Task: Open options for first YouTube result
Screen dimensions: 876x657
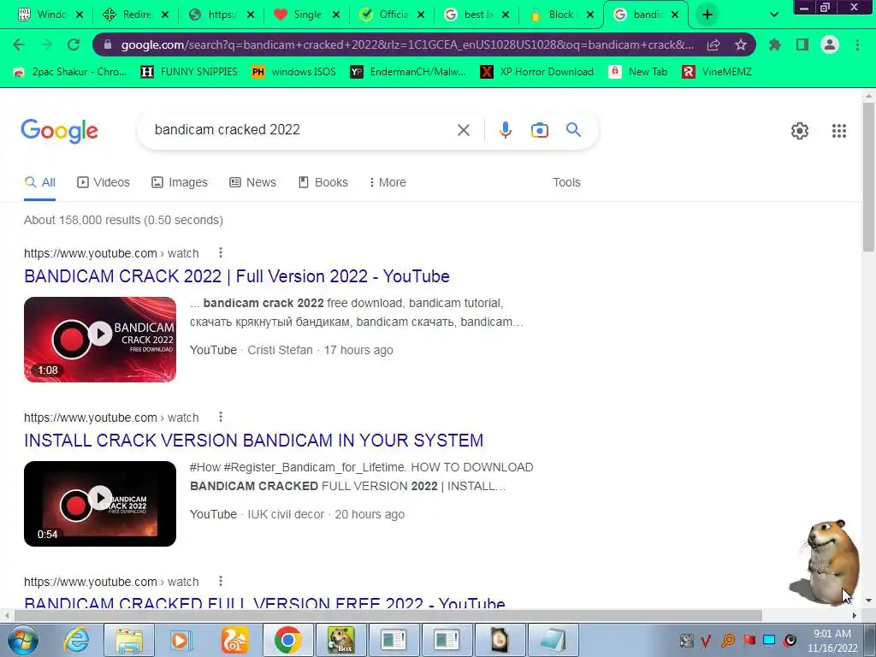Action: 221,253
